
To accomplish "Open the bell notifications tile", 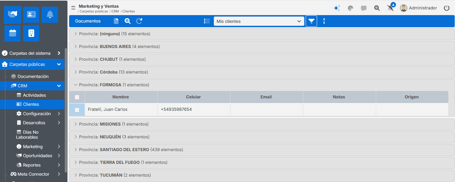I will point(50,15).
